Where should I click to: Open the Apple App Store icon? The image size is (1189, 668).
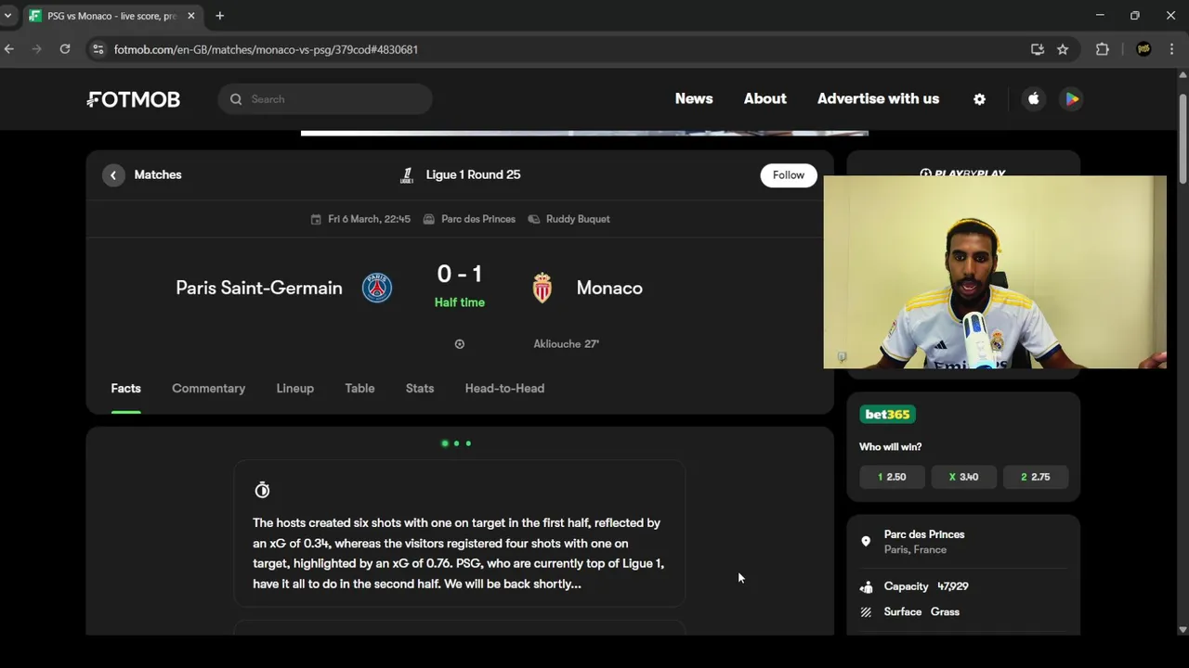coord(1033,99)
